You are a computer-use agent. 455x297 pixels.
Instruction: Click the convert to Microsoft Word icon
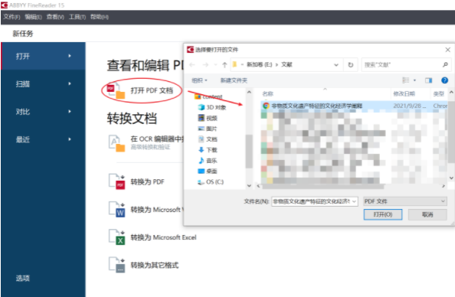click(x=116, y=210)
